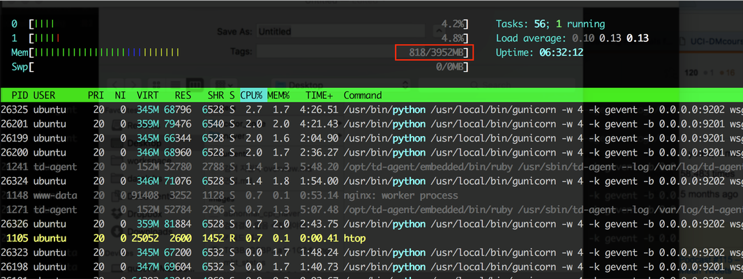This screenshot has width=743, height=279.
Task: Sort htop by the NI column header
Action: (121, 96)
